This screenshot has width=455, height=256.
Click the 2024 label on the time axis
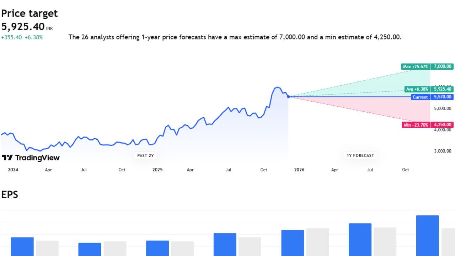coord(13,170)
